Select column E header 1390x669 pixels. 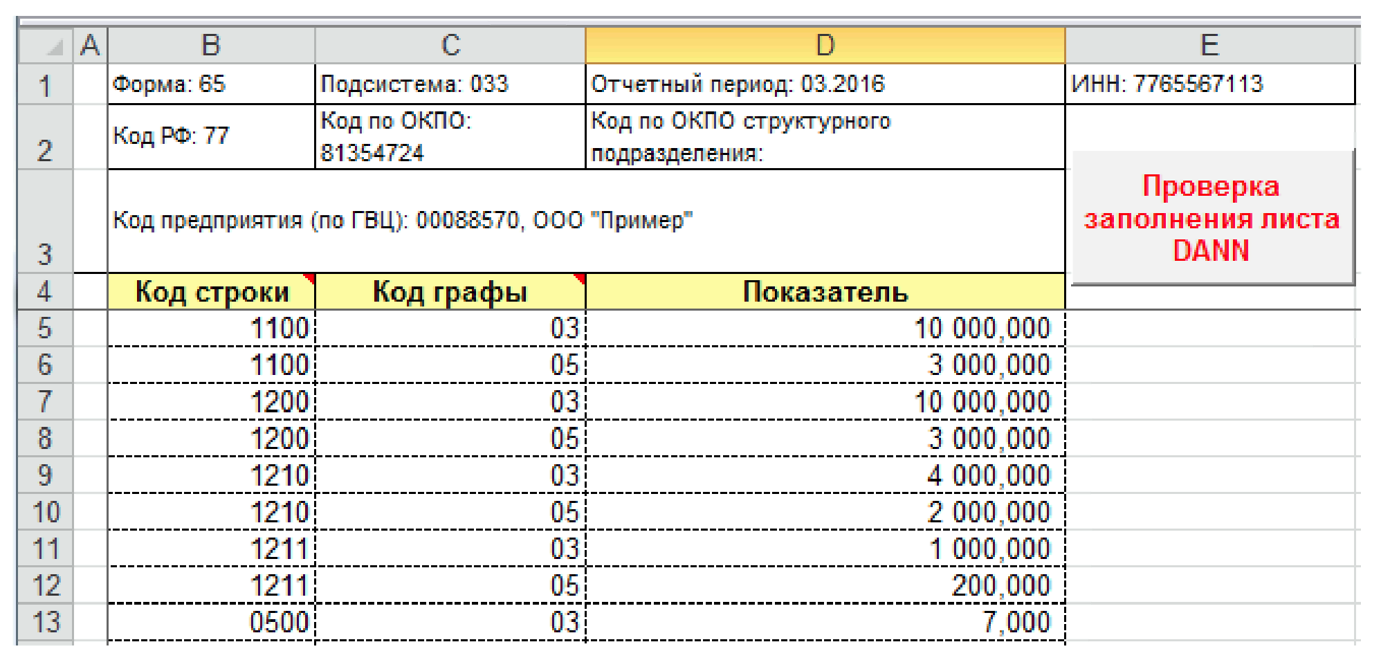1209,46
